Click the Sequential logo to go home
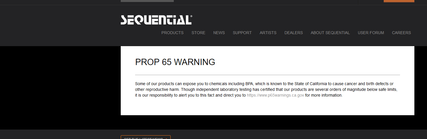 click(x=156, y=20)
